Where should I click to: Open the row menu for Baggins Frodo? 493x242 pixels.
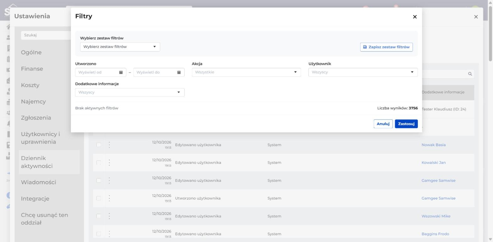[109, 234]
